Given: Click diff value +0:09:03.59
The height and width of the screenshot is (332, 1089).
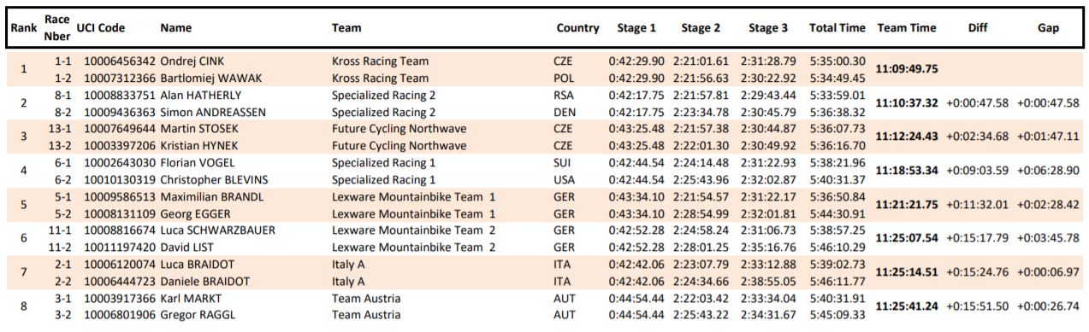Looking at the screenshot, I should click(x=978, y=171).
